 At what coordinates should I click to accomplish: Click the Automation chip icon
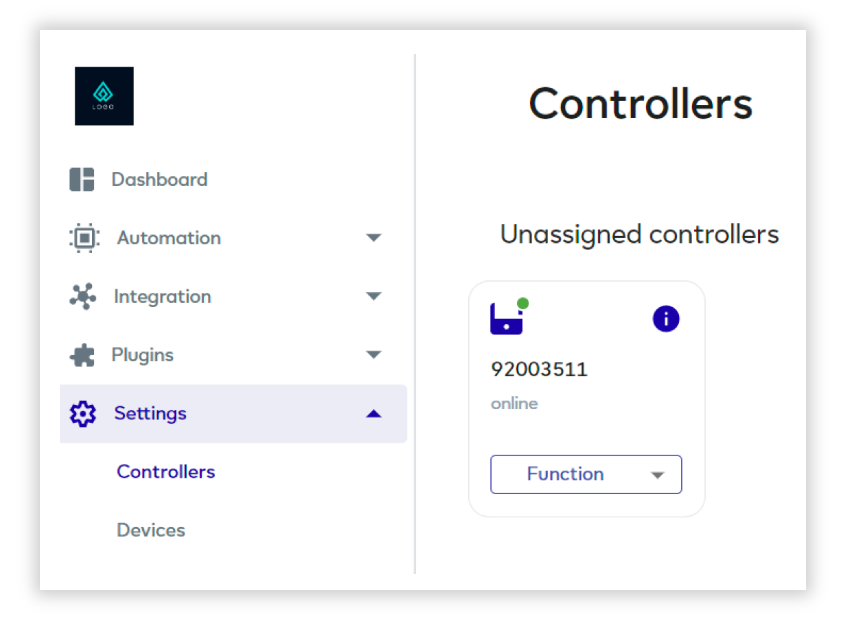[x=84, y=238]
